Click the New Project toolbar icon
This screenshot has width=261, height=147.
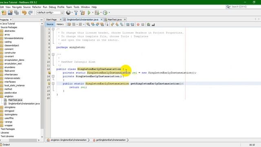tap(4, 13)
